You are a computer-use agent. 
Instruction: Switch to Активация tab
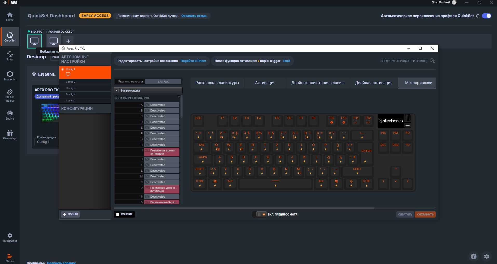(x=265, y=83)
